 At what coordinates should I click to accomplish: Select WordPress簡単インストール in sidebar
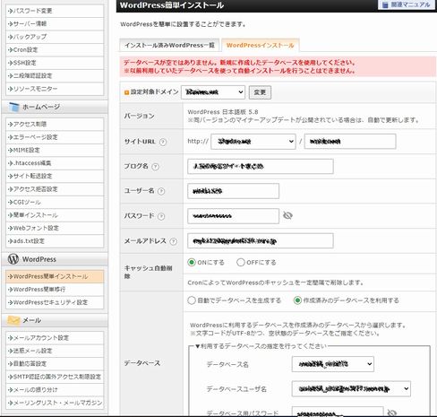coord(55,276)
